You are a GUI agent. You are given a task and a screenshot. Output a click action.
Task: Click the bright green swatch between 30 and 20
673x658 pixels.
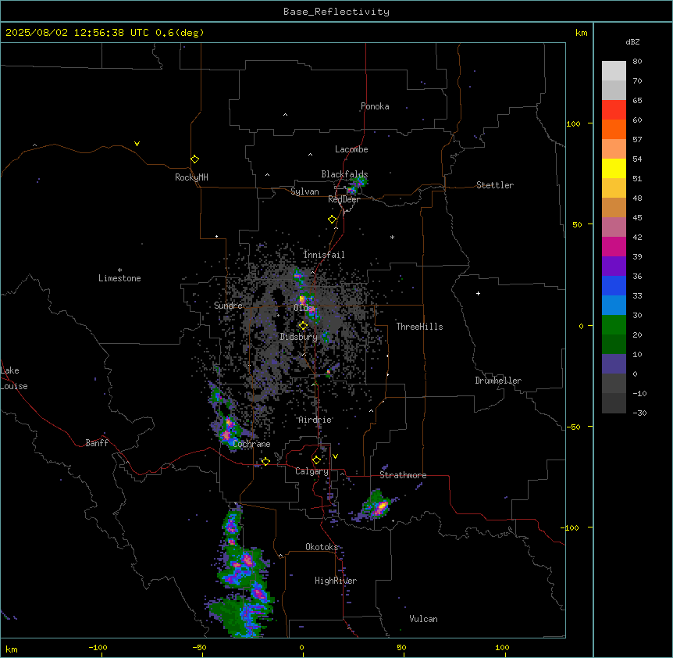[x=614, y=325]
